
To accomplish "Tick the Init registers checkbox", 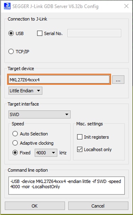I will [80, 137].
